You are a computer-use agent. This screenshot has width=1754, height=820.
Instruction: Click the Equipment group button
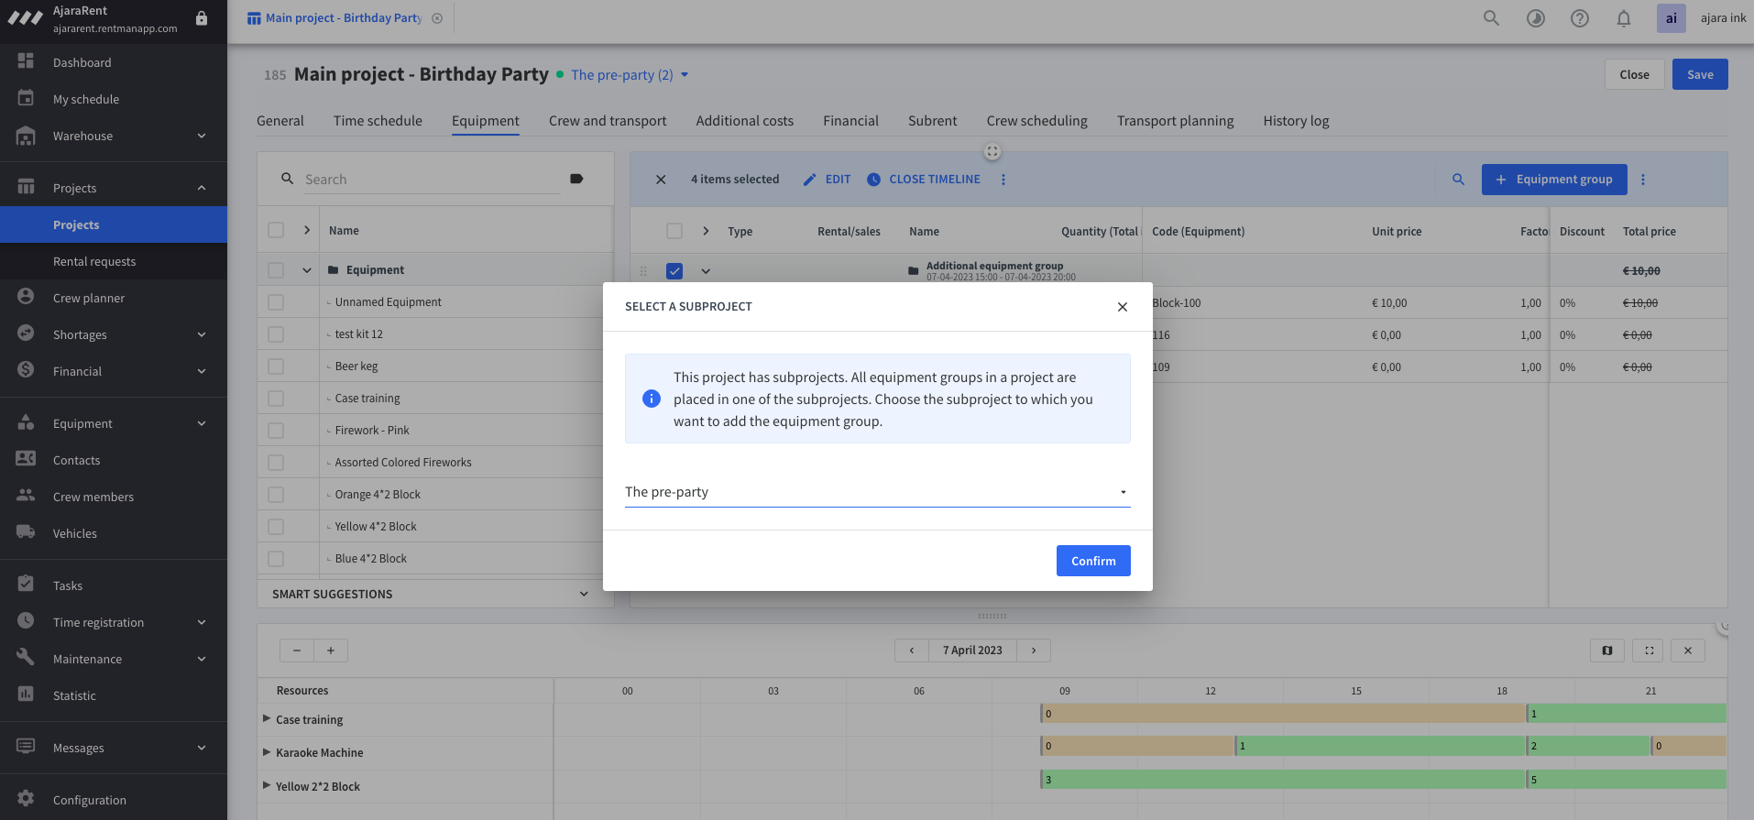[x=1554, y=180]
